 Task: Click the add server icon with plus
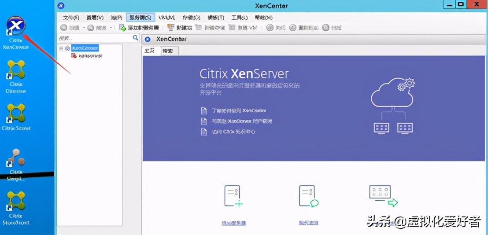coord(233,196)
